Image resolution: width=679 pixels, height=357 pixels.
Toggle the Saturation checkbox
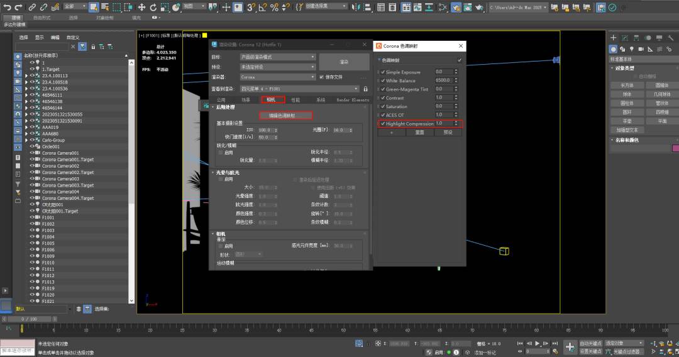[x=383, y=106]
